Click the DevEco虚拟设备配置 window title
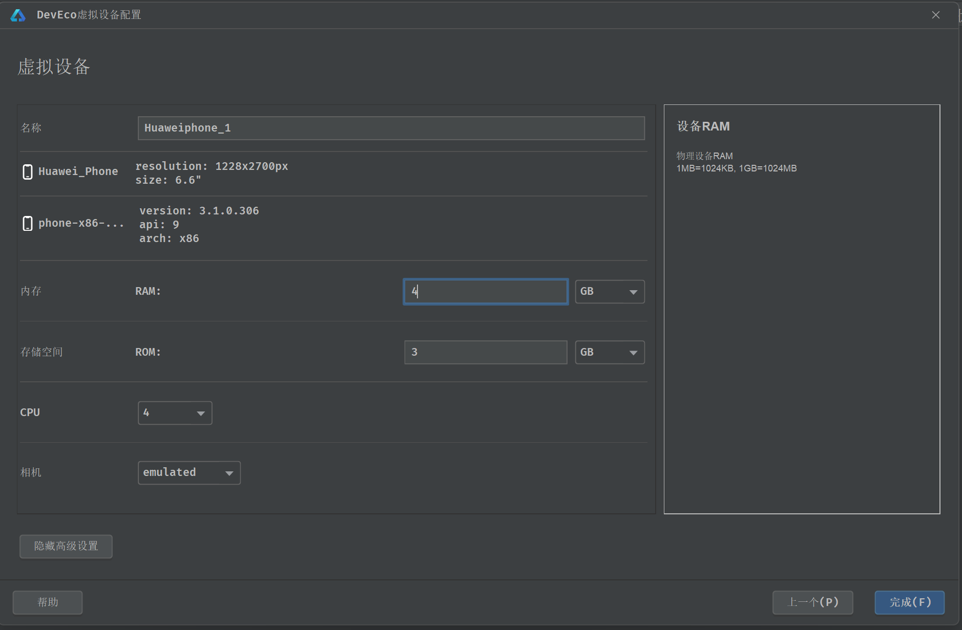This screenshot has width=962, height=630. [89, 15]
